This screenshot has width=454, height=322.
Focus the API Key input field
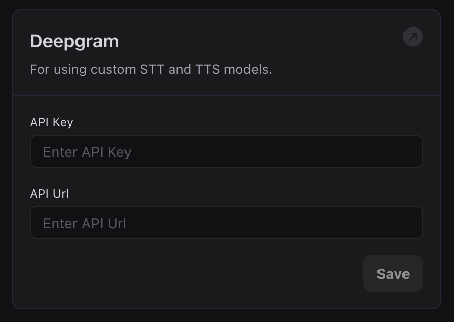pos(226,151)
